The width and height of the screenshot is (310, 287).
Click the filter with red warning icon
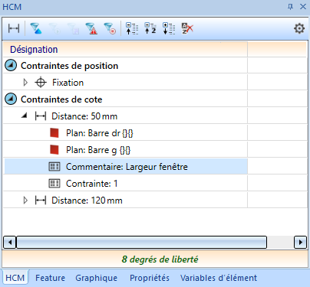coord(91,28)
